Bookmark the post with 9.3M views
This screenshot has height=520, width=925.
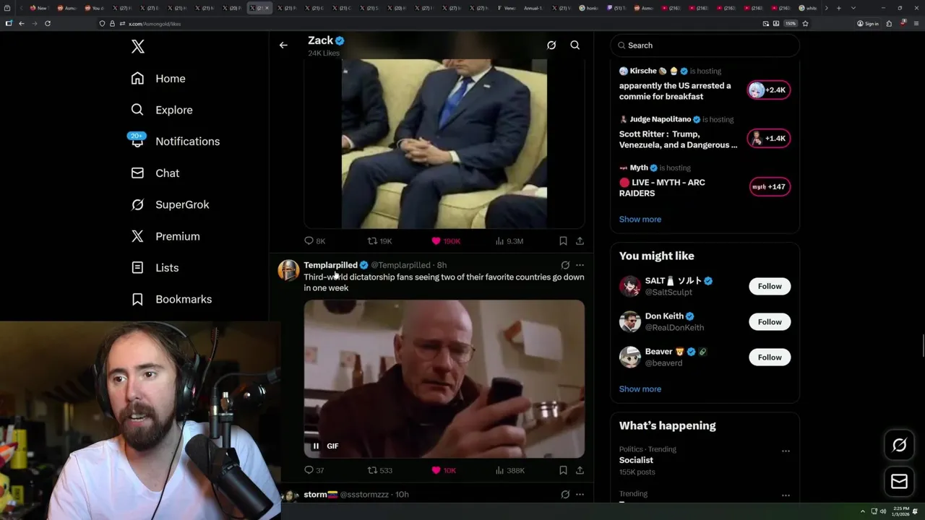point(563,241)
